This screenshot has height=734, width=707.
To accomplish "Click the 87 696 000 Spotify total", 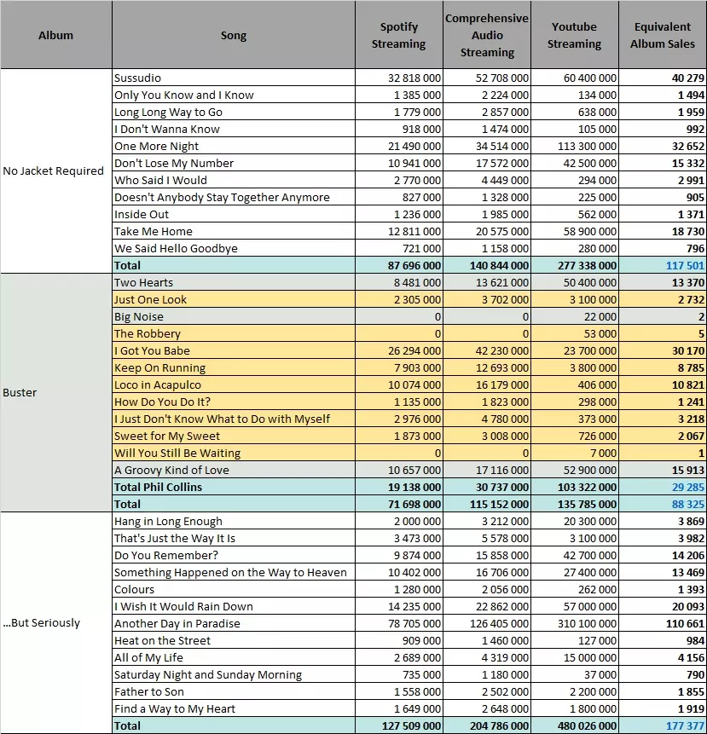I will 399,265.
